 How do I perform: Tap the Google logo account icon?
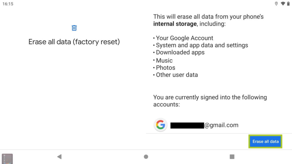161,125
